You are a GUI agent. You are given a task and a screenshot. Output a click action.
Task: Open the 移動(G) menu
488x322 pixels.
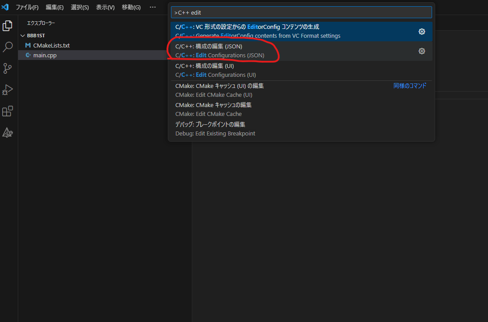coord(131,7)
